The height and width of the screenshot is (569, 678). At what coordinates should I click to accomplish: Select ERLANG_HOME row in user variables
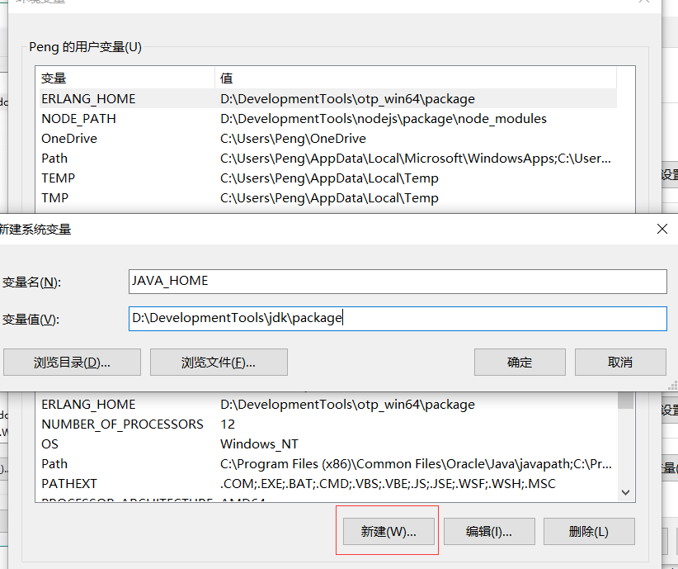(x=328, y=99)
